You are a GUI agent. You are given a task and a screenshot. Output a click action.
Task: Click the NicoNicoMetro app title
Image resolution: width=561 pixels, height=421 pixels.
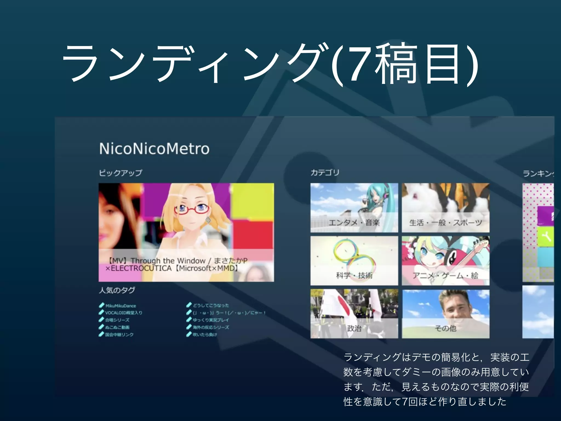[154, 149]
